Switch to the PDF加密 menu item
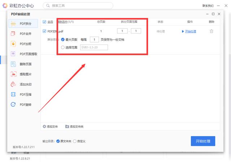Image resolution: width=231 pixels, height=162 pixels. (23, 44)
